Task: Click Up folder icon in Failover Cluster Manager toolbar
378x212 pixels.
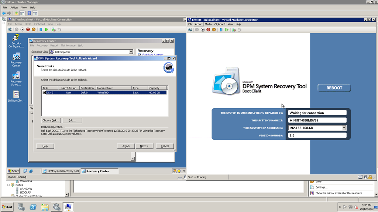Action: (x=16, y=13)
